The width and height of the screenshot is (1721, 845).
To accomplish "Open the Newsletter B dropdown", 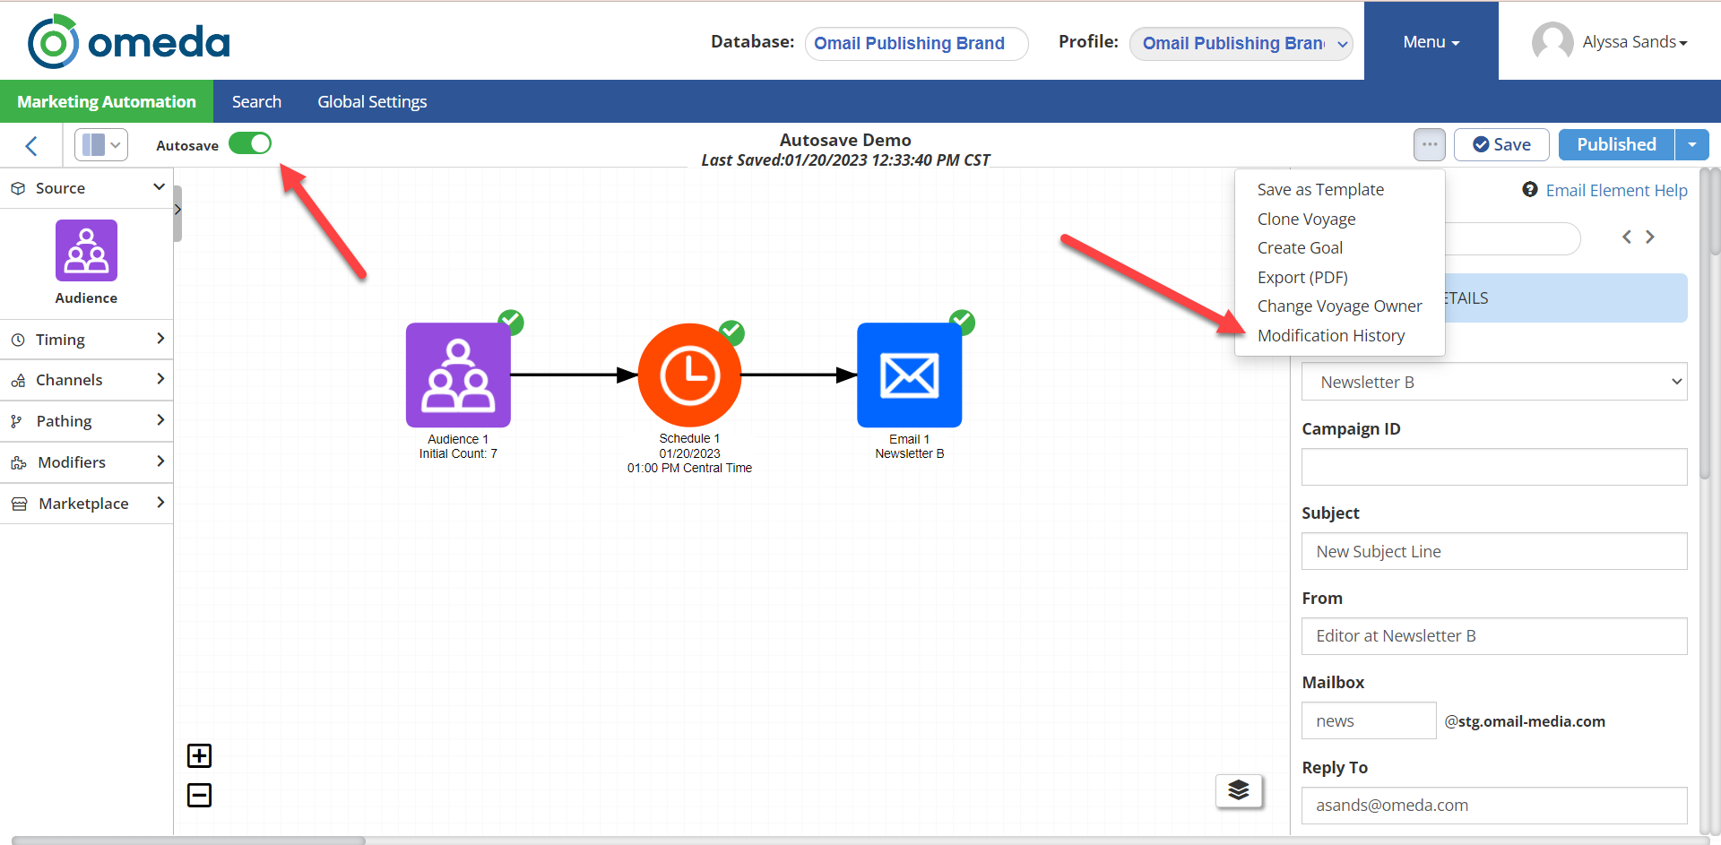I will 1494,382.
